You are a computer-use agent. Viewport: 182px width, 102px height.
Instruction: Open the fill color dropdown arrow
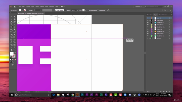[x=22, y=10]
